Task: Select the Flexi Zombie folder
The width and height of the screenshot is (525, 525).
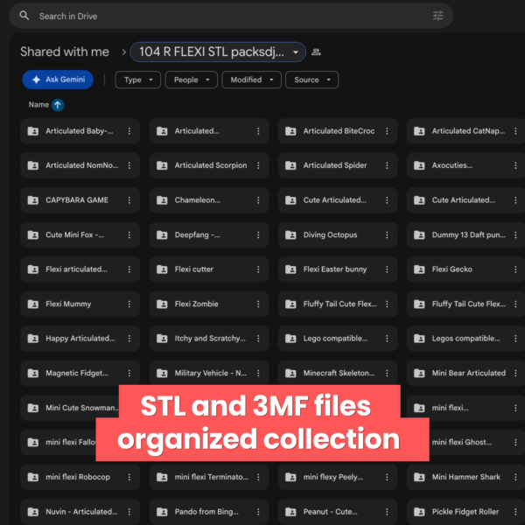Action: point(209,304)
